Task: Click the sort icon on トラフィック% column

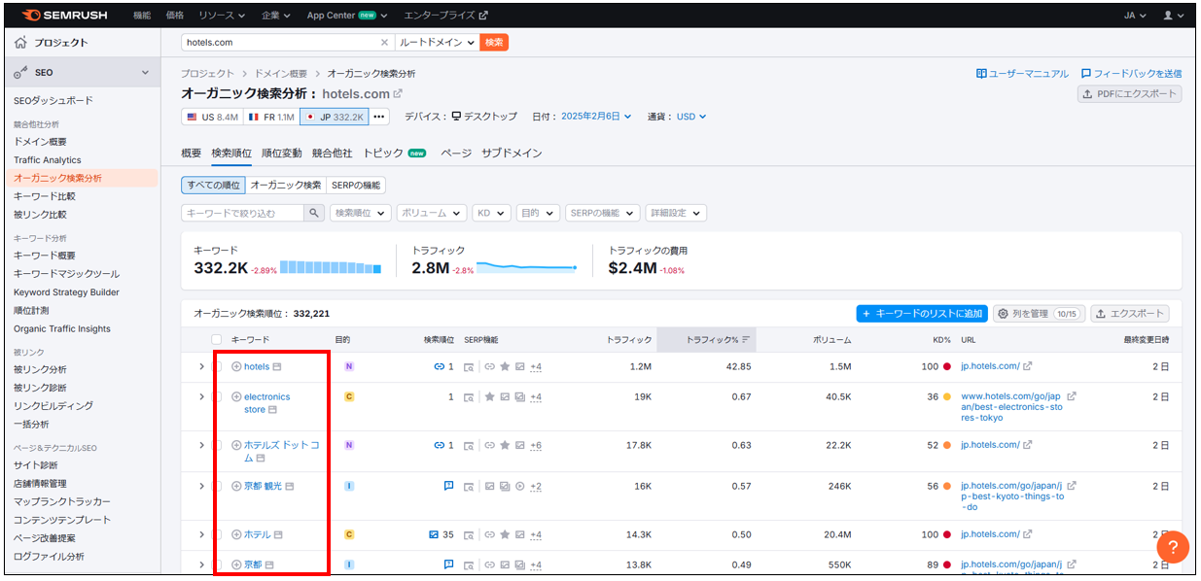Action: point(746,340)
